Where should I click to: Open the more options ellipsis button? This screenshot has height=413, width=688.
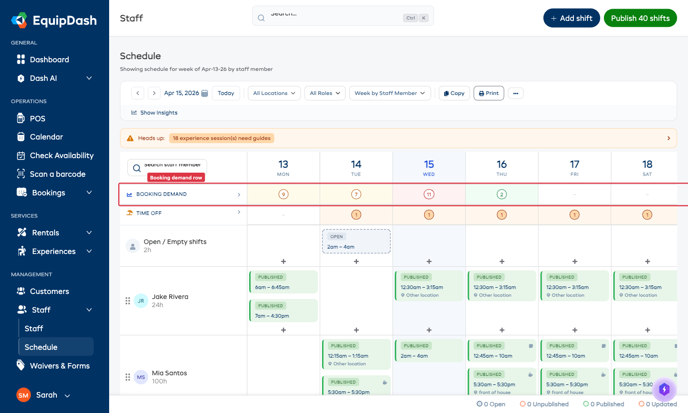pos(516,93)
